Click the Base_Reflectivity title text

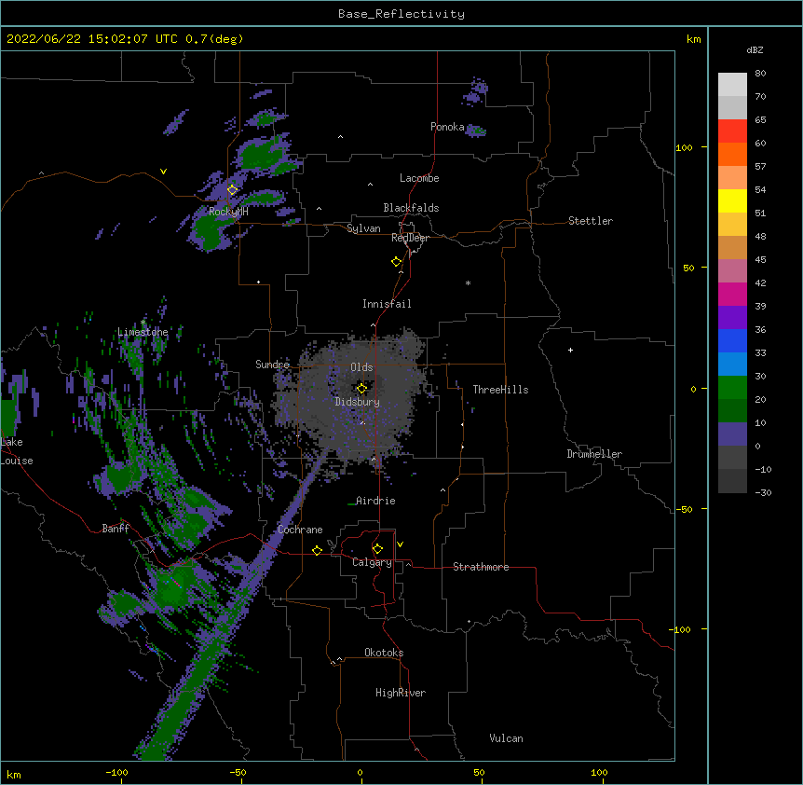pos(401,14)
